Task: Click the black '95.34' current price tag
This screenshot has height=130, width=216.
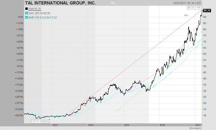Action: point(207,10)
